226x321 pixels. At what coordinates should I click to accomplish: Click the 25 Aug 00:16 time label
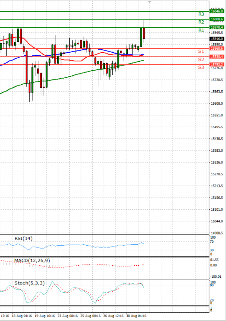tap(90, 316)
